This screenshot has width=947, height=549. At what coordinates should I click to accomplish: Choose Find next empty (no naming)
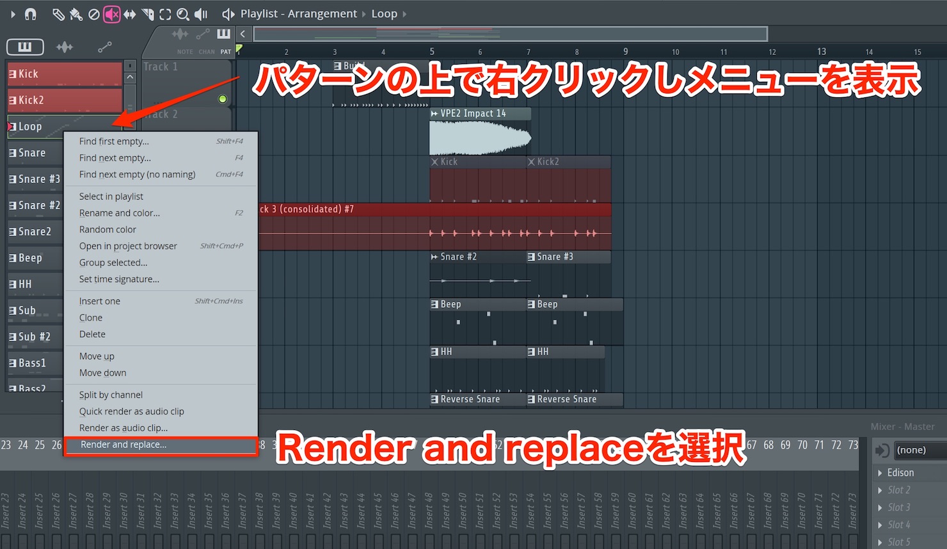[x=161, y=175]
